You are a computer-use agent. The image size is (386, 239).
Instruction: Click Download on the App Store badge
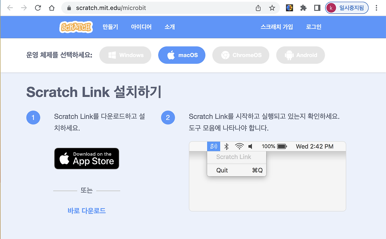(87, 158)
